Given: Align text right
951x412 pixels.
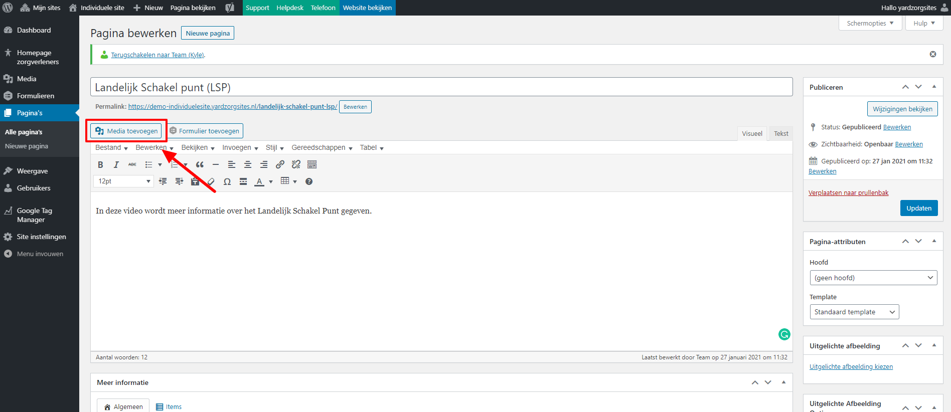Looking at the screenshot, I should click(264, 164).
